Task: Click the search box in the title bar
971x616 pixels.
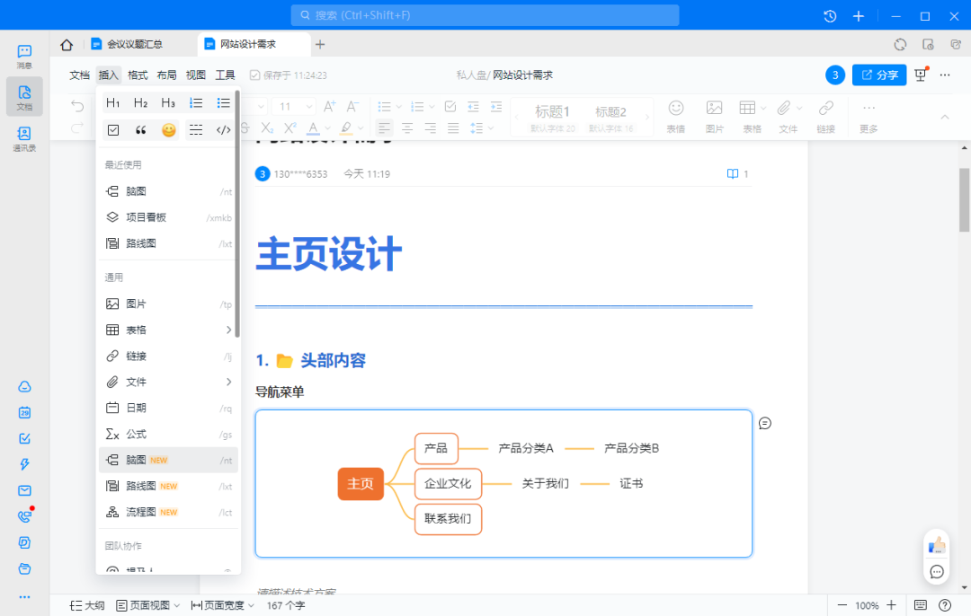Action: pos(485,15)
